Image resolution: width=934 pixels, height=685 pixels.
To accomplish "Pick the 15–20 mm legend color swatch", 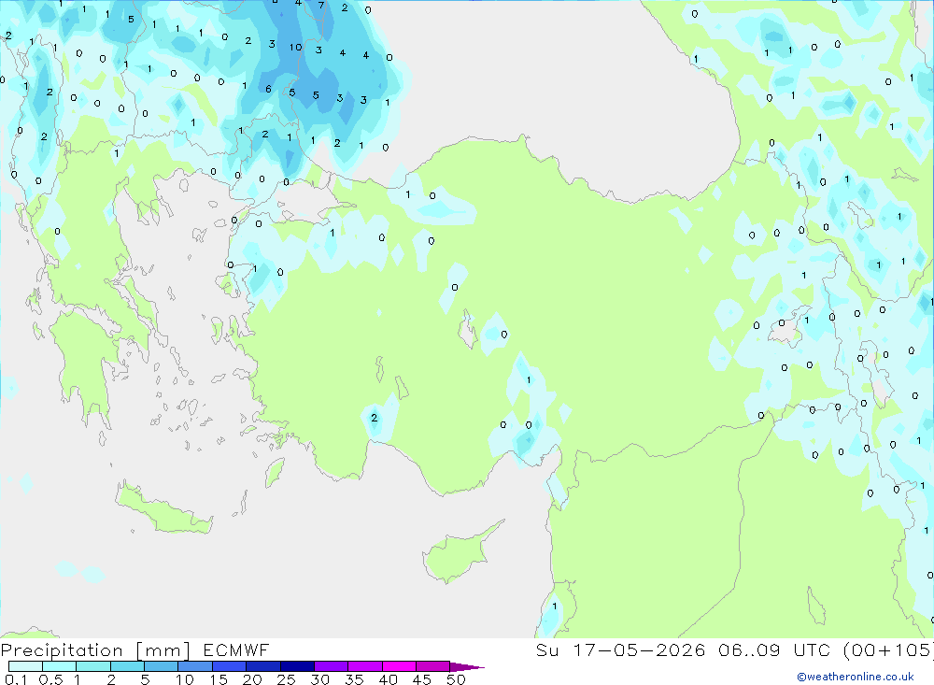I will coord(230,666).
